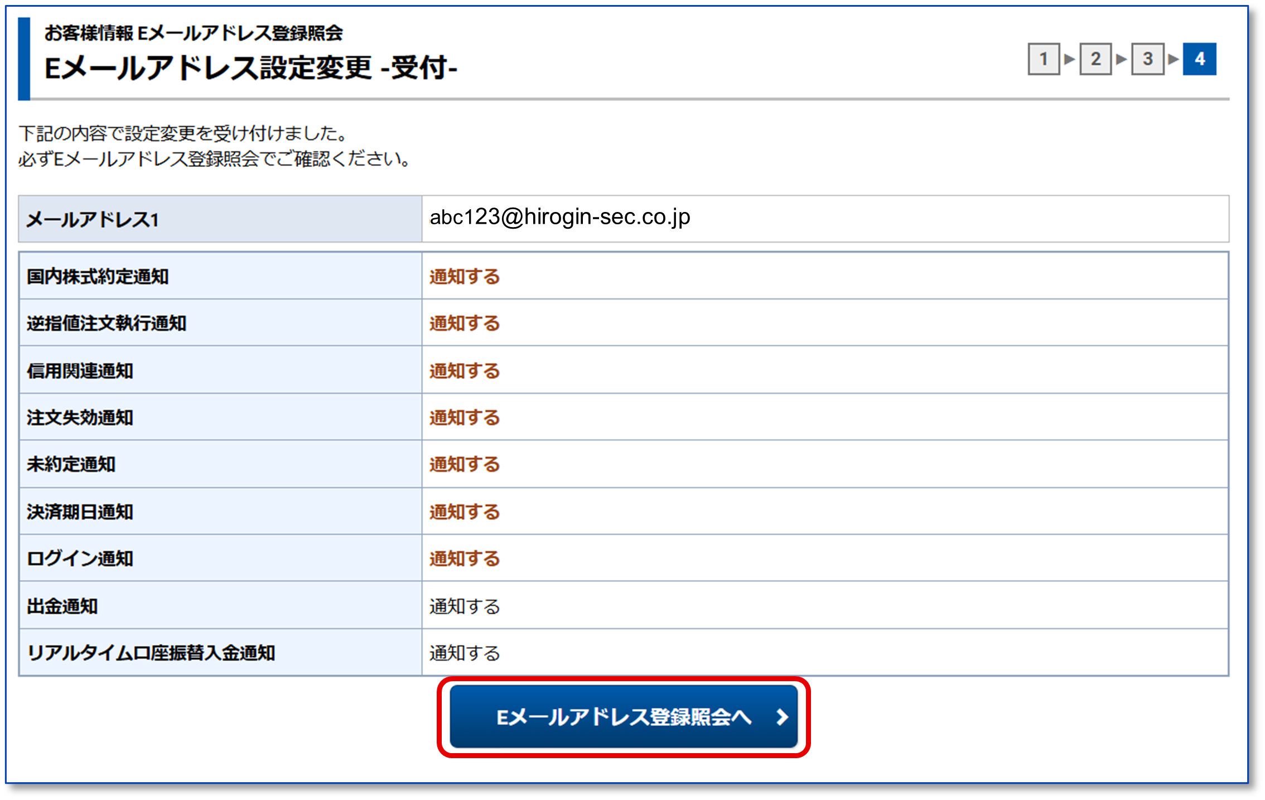Click 通知する value for 注文失効通知

464,418
